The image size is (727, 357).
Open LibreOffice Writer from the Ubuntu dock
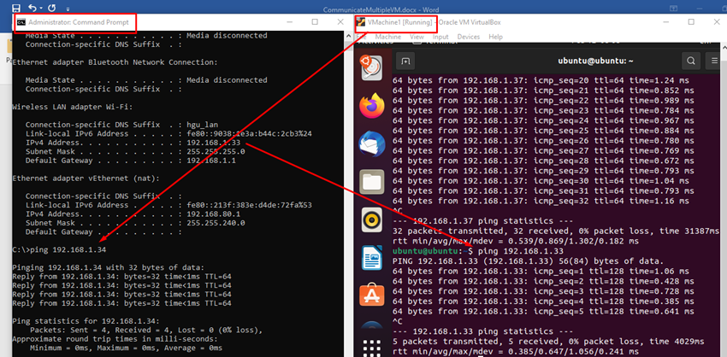tap(371, 258)
